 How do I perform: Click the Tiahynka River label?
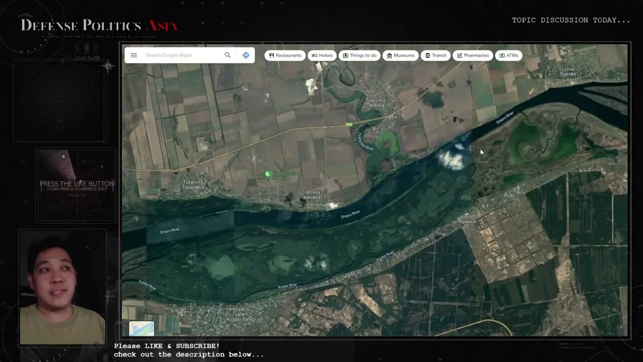[x=365, y=143]
